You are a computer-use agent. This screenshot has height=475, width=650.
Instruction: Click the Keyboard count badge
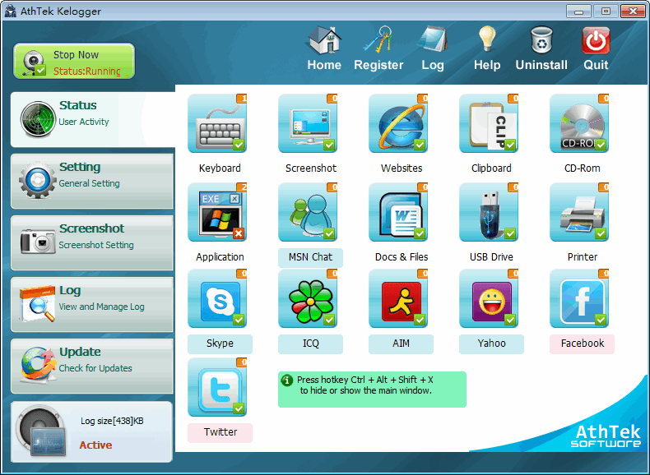pyautogui.click(x=242, y=99)
